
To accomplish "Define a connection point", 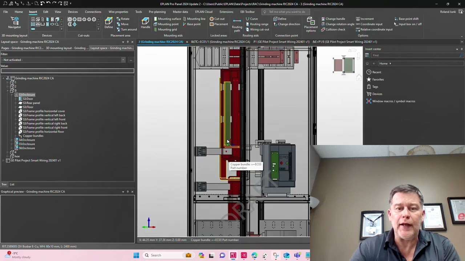I will pos(280,19).
